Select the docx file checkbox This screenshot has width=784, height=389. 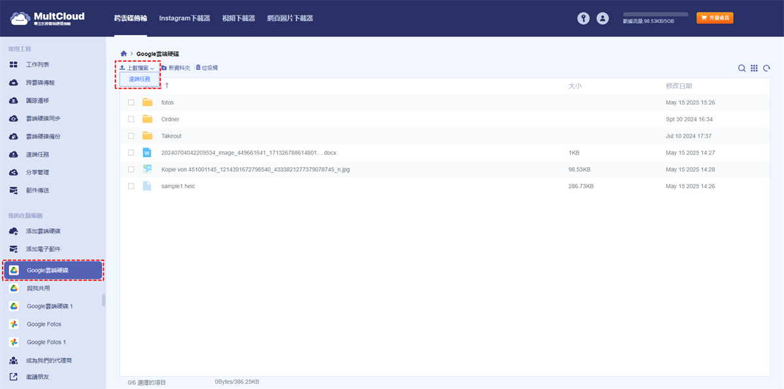131,153
